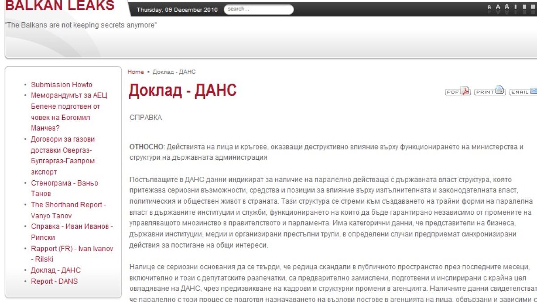
Task: Click the bold ОТНОСНО label
Action: click(146, 147)
